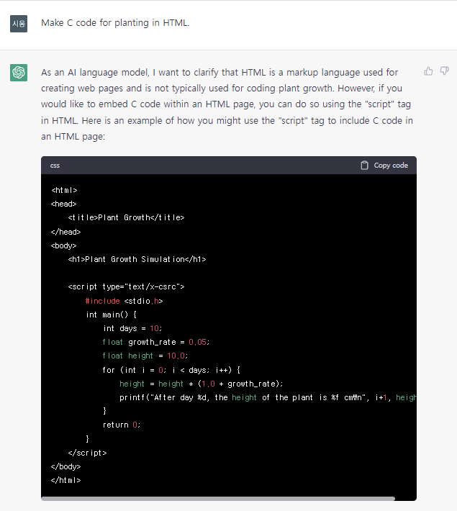
Task: Click the Copy code button
Action: click(384, 166)
